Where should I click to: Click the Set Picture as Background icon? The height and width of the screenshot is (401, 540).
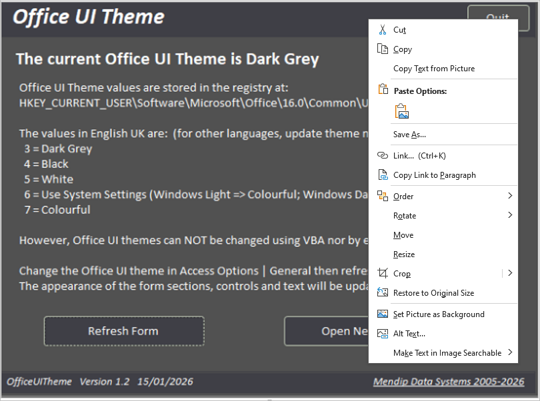tap(382, 314)
